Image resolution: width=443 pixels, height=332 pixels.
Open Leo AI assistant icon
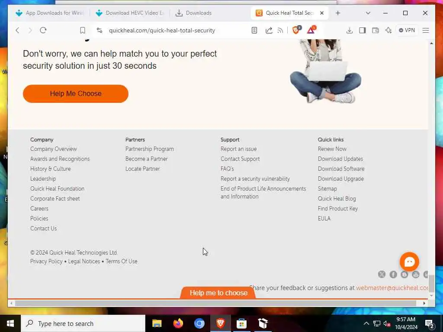(x=388, y=30)
